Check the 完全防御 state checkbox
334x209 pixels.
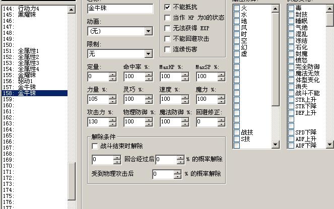291,67
